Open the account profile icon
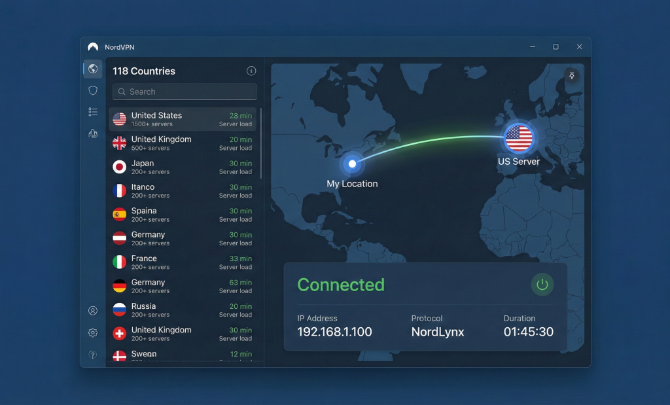 92,310
